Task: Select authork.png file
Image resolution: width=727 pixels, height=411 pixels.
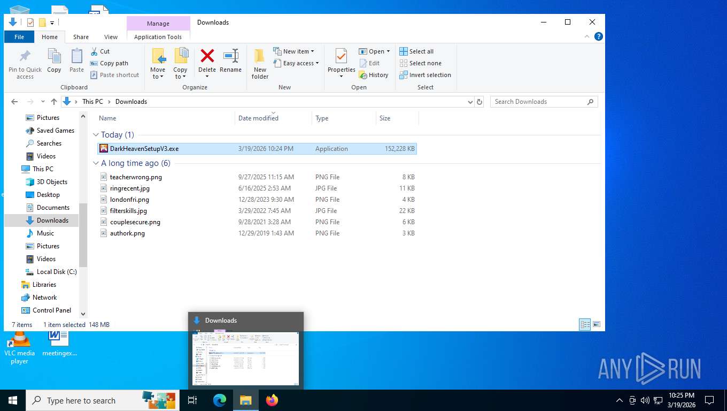Action: pos(257,233)
